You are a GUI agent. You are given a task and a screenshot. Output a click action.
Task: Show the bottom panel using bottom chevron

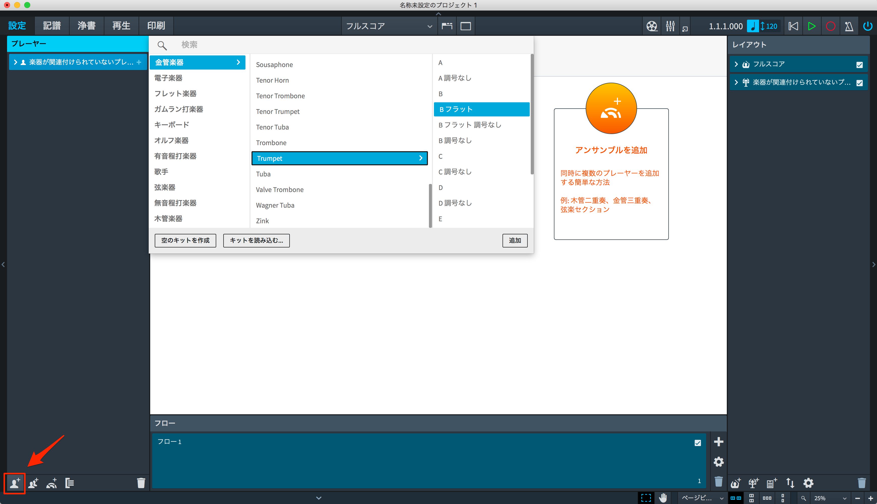tap(319, 498)
